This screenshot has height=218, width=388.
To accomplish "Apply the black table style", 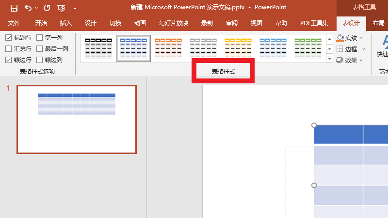I will click(98, 48).
